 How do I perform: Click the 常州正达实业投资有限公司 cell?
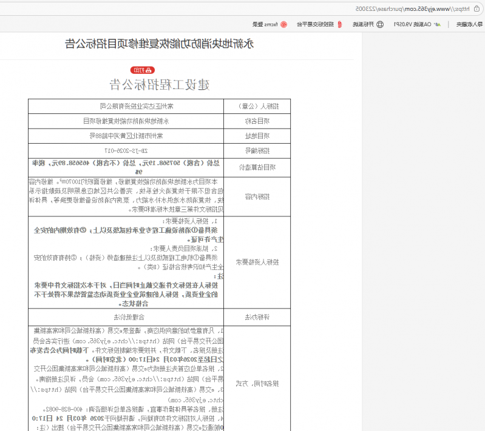click(126, 106)
